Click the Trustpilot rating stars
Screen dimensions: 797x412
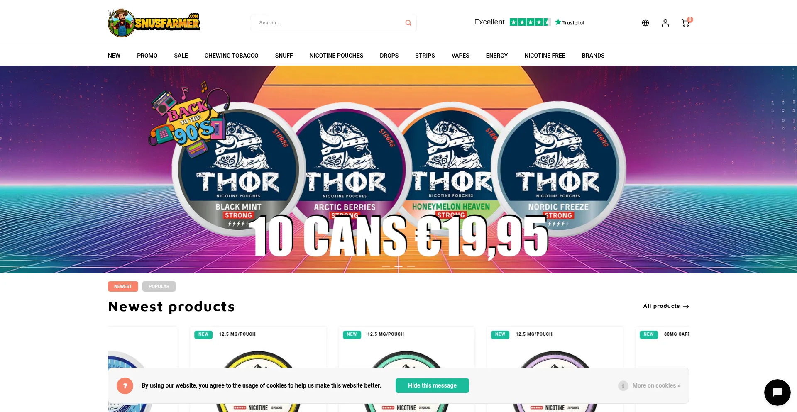(x=530, y=22)
